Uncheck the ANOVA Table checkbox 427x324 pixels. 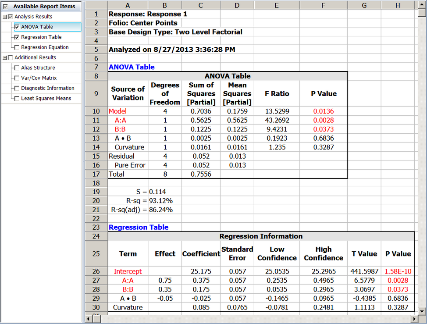tap(17, 27)
